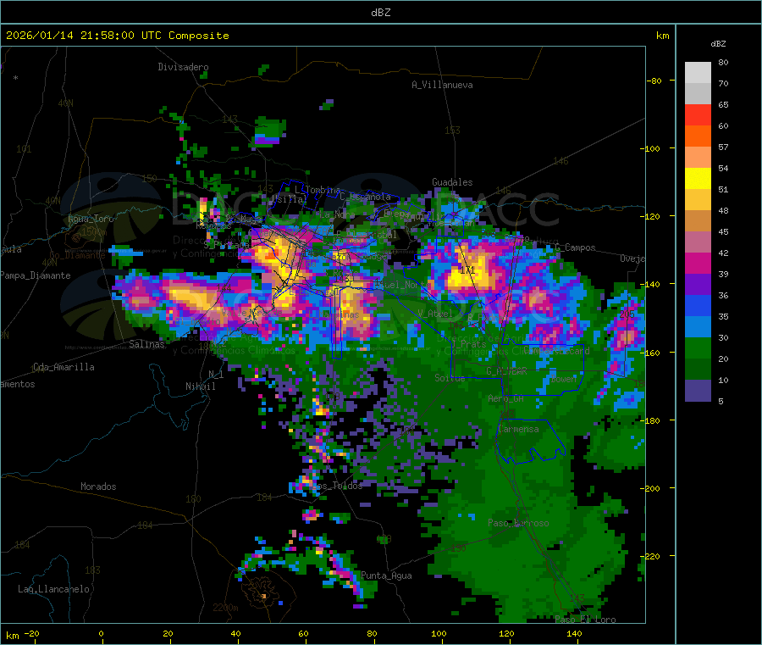Select the bright green 30 dBZ legend swatch
762x645 pixels.
[698, 348]
